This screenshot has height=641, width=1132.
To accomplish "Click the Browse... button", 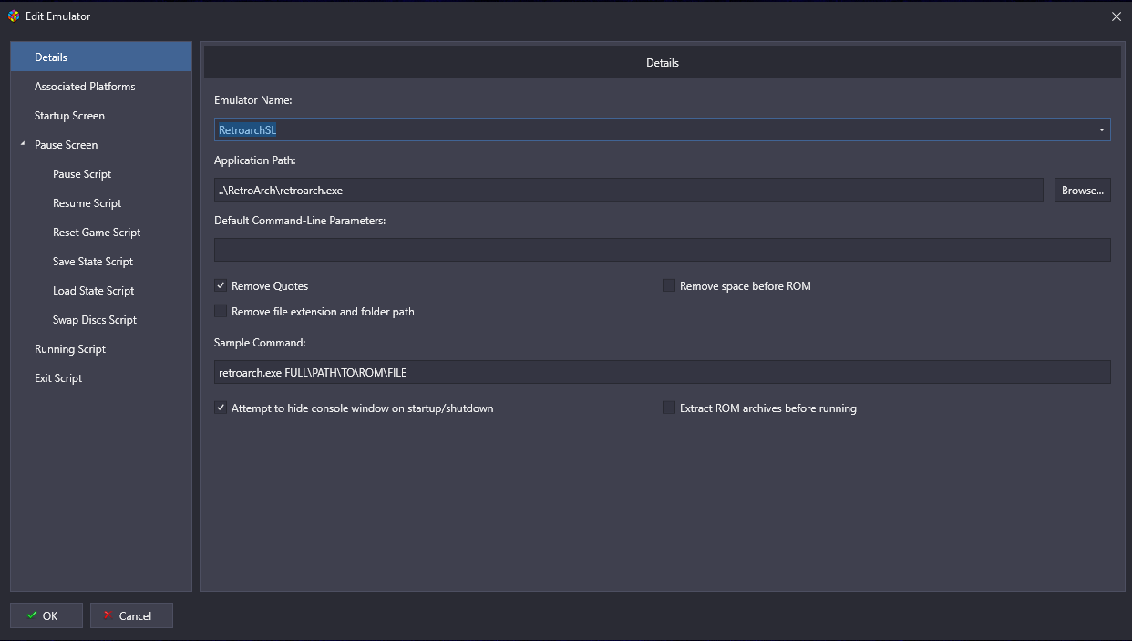I will 1083,190.
